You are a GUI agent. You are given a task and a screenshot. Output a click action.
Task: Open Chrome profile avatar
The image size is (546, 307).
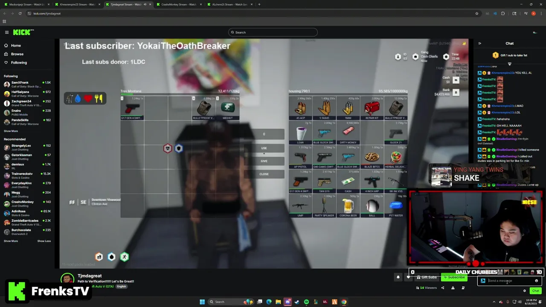[533, 13]
